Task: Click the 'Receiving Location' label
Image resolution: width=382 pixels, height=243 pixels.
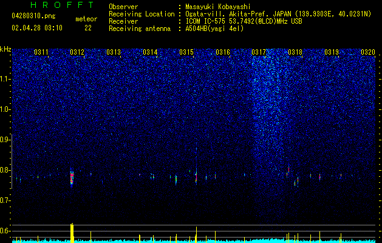Action: 142,14
